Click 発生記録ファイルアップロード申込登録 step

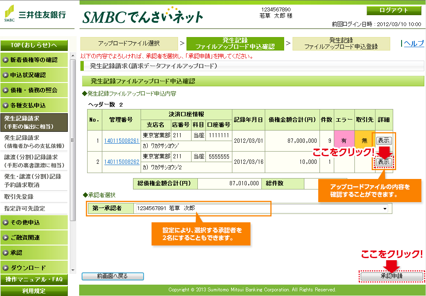coord(341,43)
